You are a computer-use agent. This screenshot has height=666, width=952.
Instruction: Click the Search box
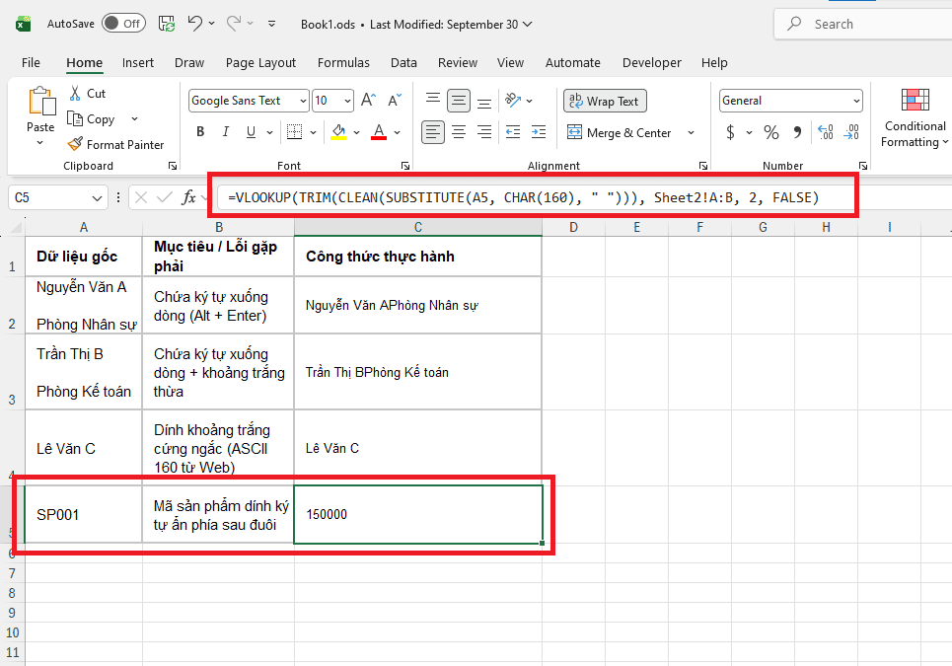coord(862,25)
